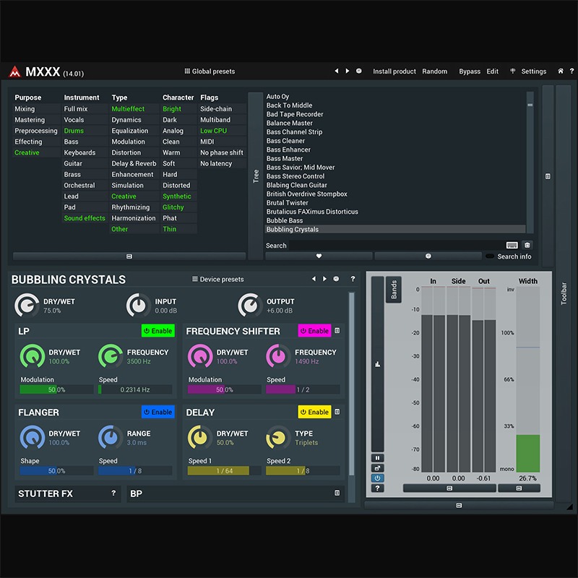This screenshot has width=578, height=578.
Task: Click the meter popup window icon
Action: click(x=377, y=468)
